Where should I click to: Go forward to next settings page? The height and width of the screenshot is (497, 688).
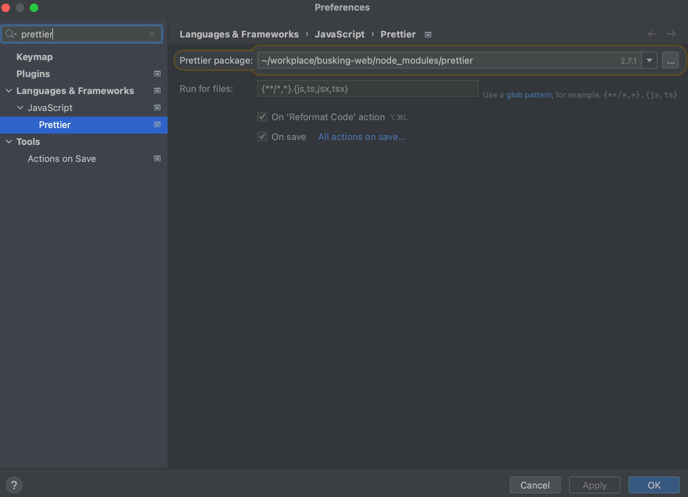(671, 34)
